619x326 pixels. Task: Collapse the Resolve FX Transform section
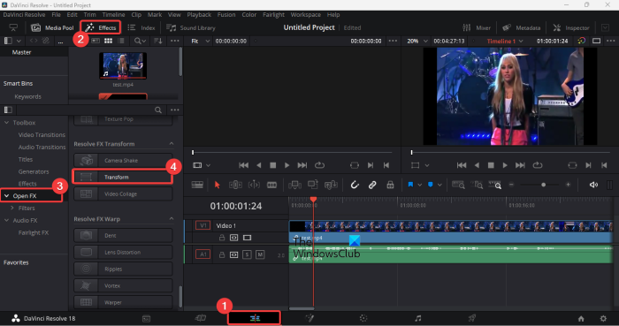click(x=172, y=143)
